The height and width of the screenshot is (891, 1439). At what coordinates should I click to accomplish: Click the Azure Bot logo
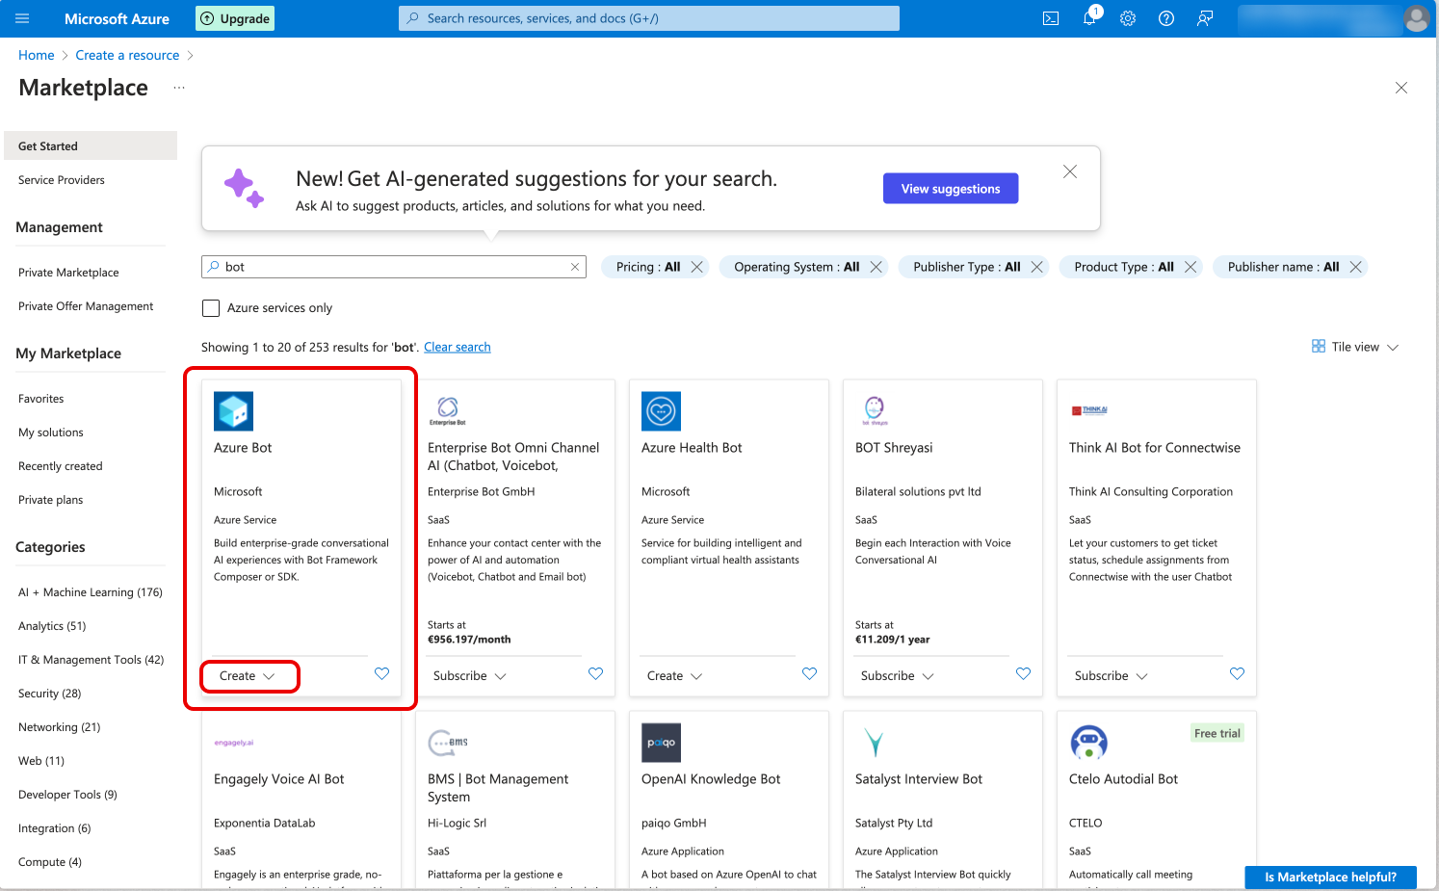(233, 411)
